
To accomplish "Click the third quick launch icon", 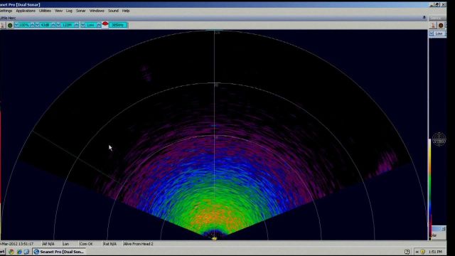I will [26, 252].
